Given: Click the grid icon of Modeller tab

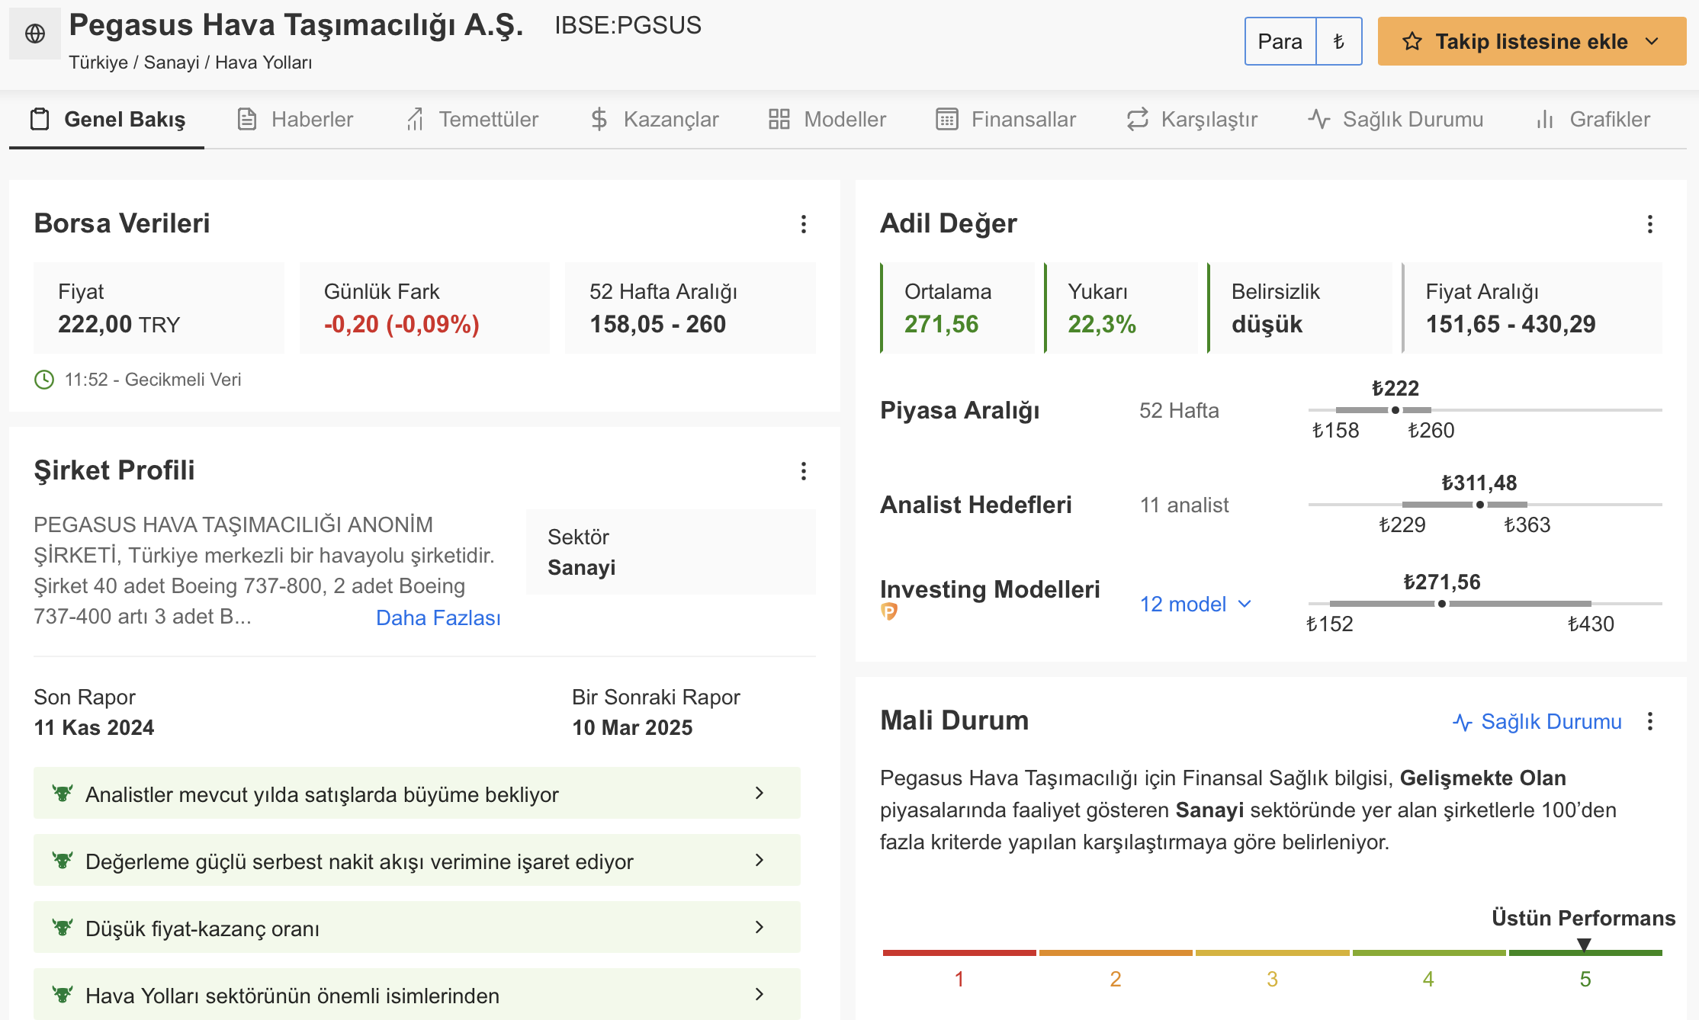Looking at the screenshot, I should 779,119.
